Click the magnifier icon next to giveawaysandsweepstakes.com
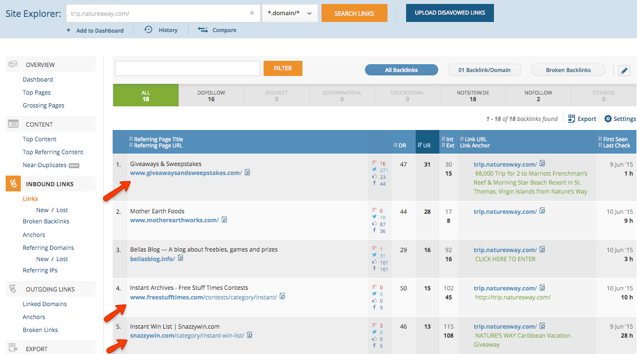Screen dimensions: 637x354 point(247,173)
